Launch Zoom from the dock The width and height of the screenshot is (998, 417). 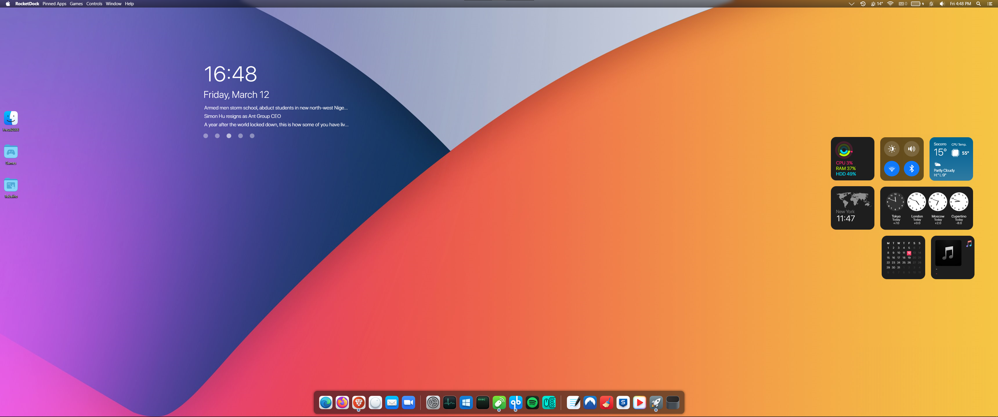tap(408, 403)
